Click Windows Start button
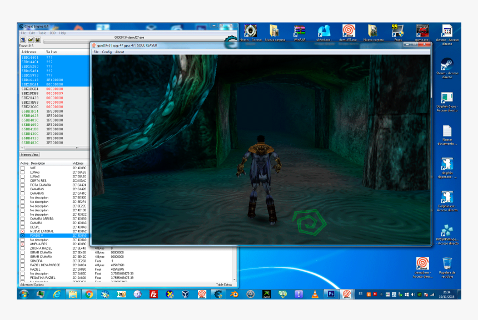Screen dimensions: 478x320 [24, 294]
